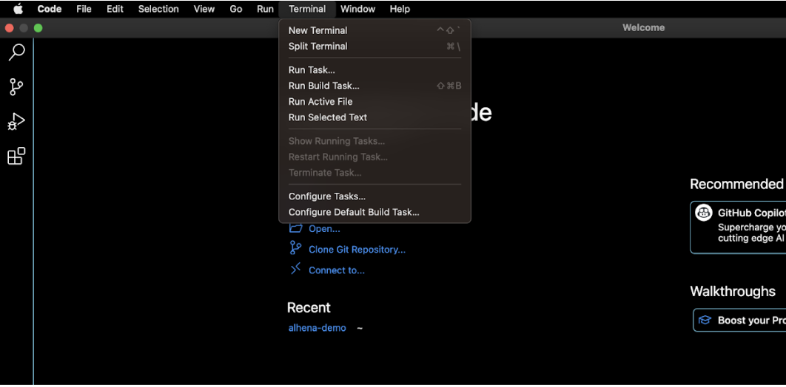Click the Recommended heading
The width and height of the screenshot is (786, 387).
(737, 183)
